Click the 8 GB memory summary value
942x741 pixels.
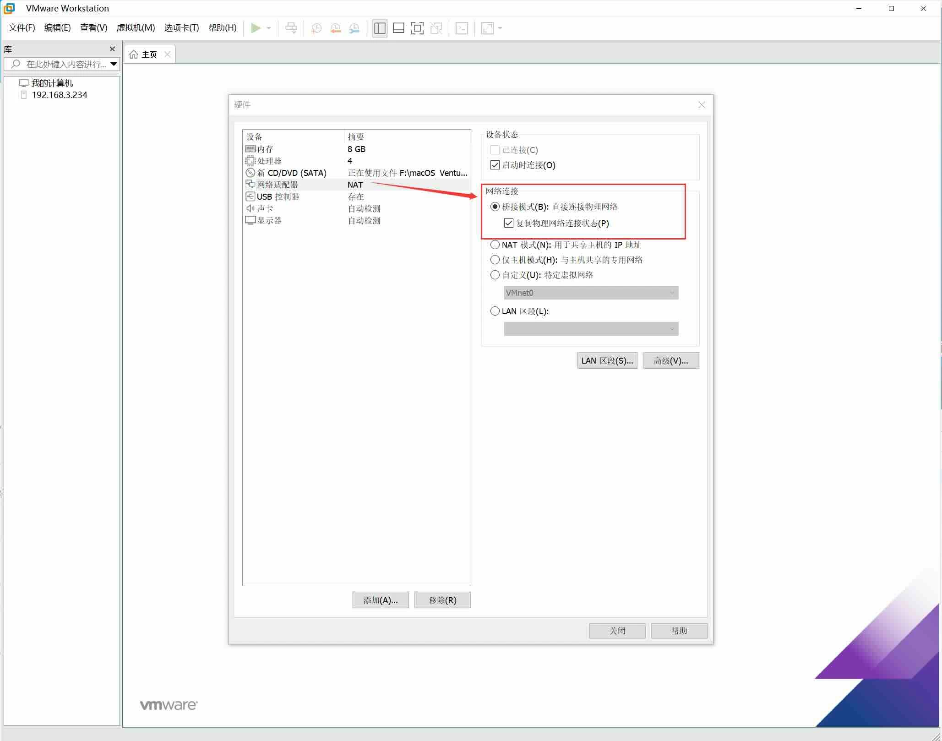(x=356, y=149)
